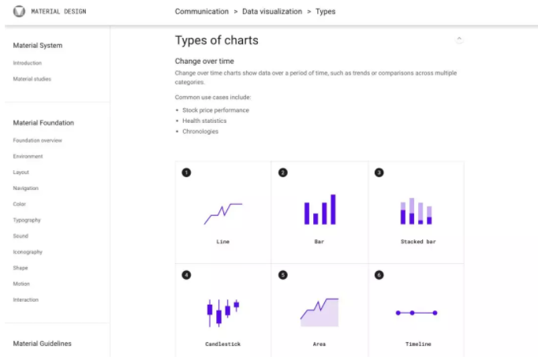Open the Layout sidebar item
Viewport: 538px width, 364px height.
21,172
